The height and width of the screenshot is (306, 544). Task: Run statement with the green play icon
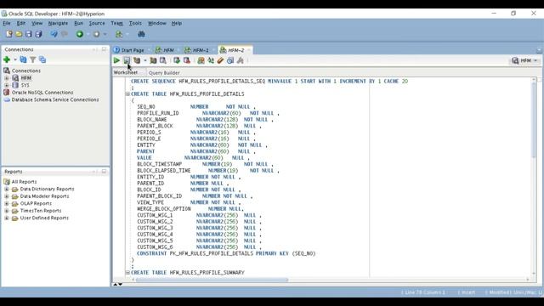116,60
